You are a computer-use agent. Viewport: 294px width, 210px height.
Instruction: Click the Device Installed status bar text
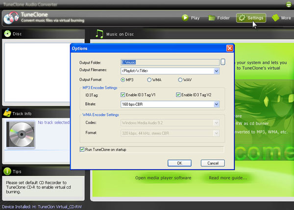coord(42,207)
